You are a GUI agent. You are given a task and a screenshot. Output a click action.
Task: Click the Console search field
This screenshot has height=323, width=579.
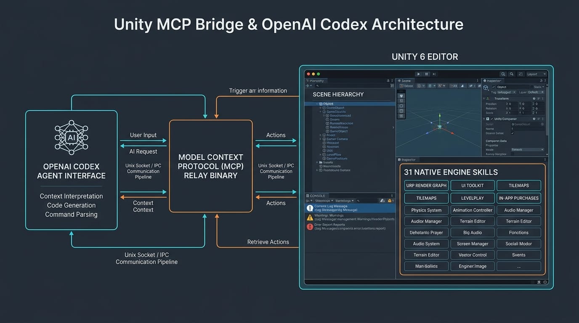[367, 201]
